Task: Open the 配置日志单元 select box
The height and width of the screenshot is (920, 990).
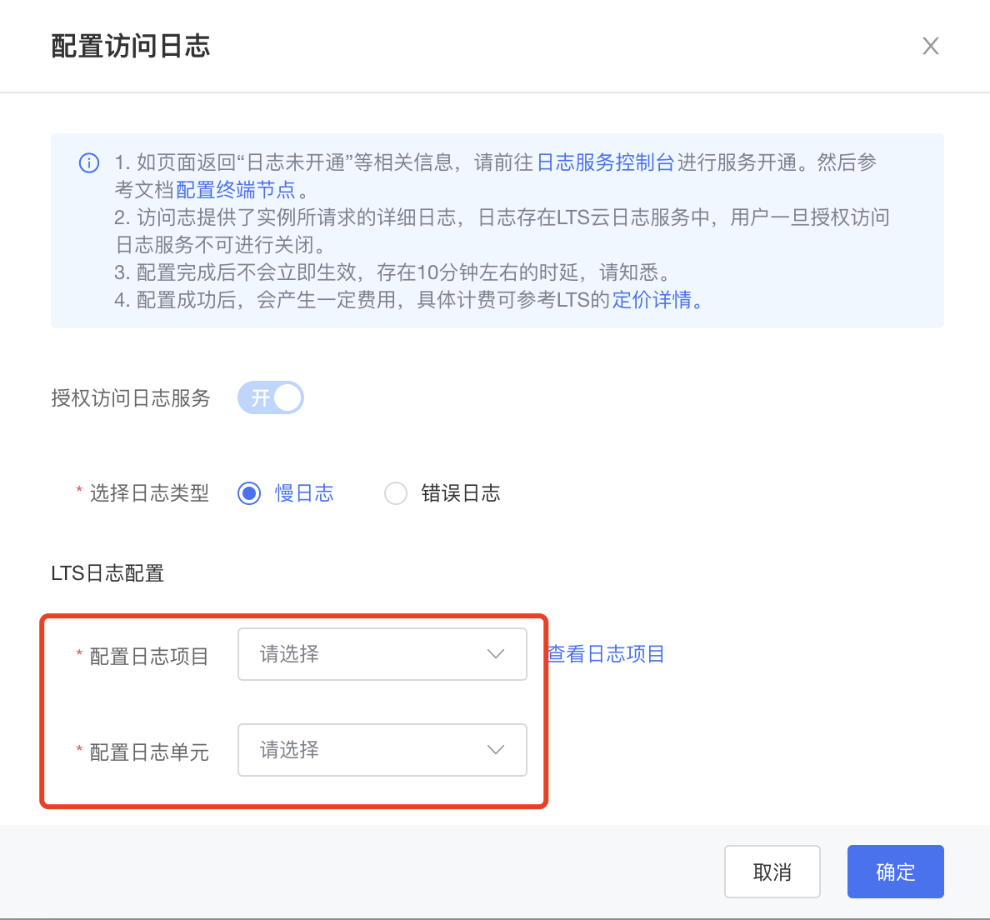Action: click(382, 750)
